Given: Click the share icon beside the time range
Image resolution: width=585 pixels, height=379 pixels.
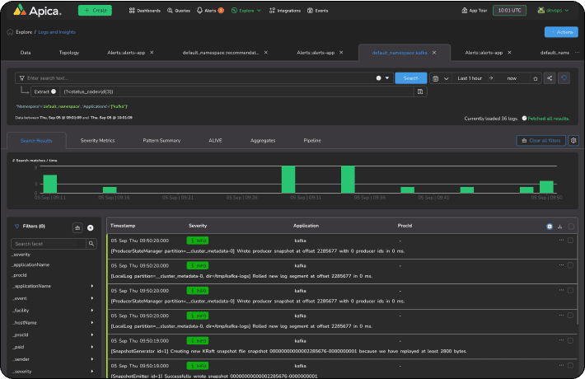Looking at the screenshot, I should pyautogui.click(x=550, y=78).
